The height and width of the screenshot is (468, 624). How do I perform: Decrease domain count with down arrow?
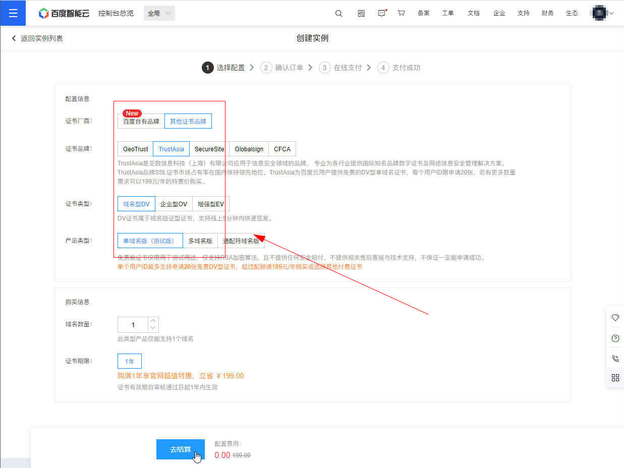pyautogui.click(x=153, y=328)
